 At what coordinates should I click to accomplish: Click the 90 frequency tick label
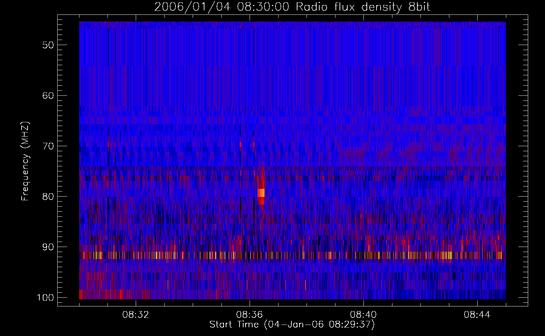(x=48, y=247)
